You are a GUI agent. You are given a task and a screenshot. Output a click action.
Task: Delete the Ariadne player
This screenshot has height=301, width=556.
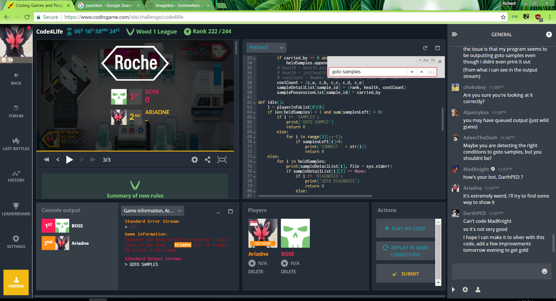click(256, 272)
